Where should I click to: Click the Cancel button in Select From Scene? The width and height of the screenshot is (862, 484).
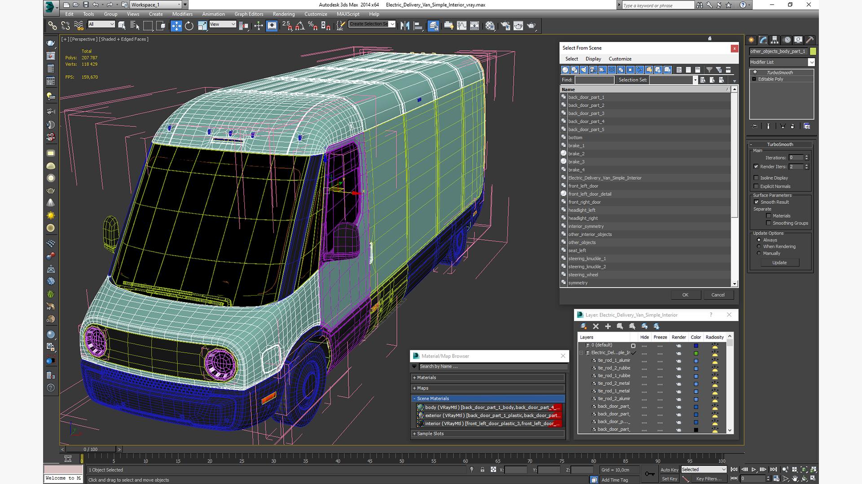(717, 295)
